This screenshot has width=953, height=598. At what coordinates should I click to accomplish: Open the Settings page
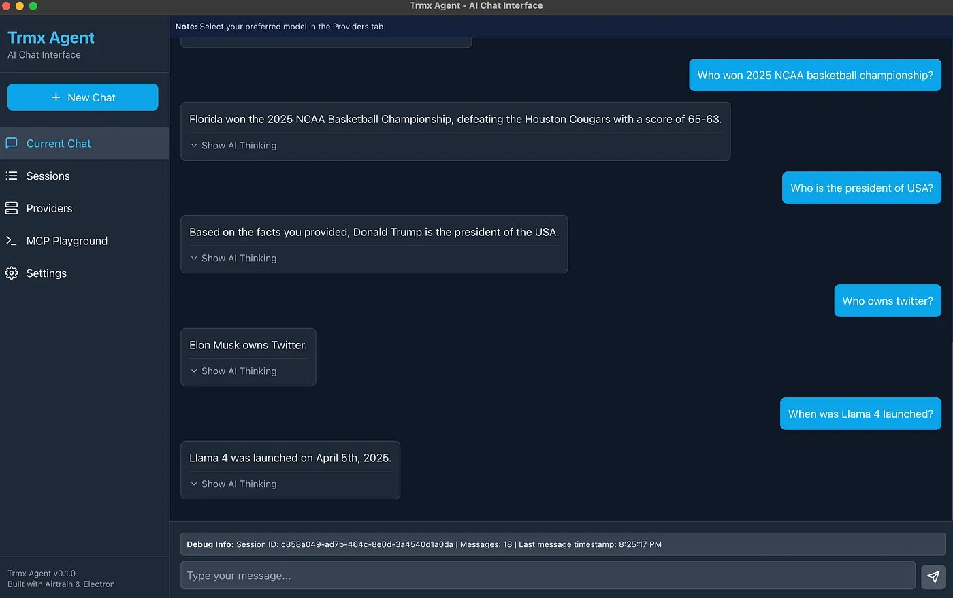[x=84, y=273]
